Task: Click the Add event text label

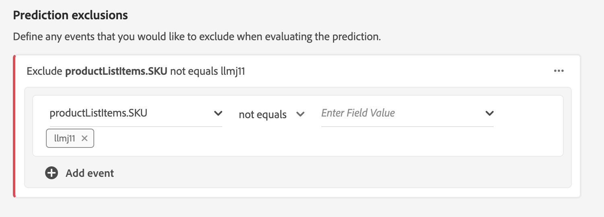Action: pyautogui.click(x=90, y=173)
